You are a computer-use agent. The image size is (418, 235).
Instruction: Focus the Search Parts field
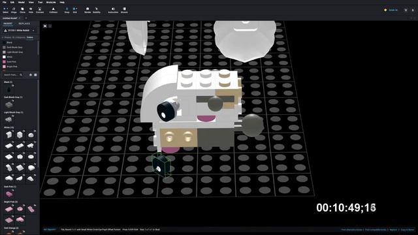coord(11,75)
